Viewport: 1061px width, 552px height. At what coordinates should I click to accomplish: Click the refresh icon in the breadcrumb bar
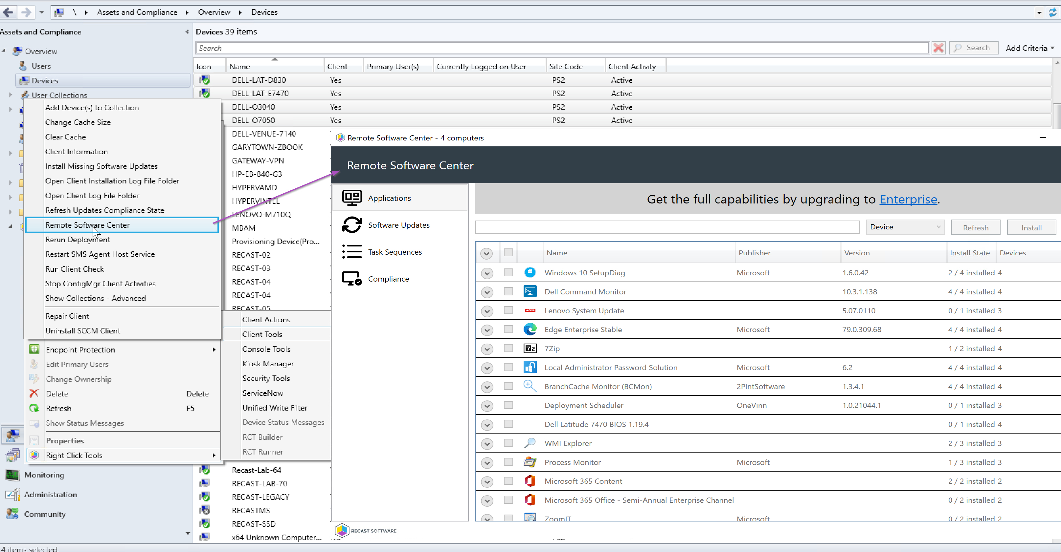coord(1052,13)
